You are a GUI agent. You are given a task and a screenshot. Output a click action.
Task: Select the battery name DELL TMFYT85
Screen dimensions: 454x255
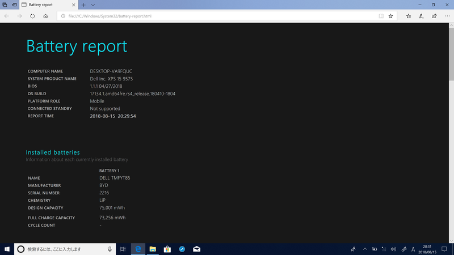[x=115, y=178]
